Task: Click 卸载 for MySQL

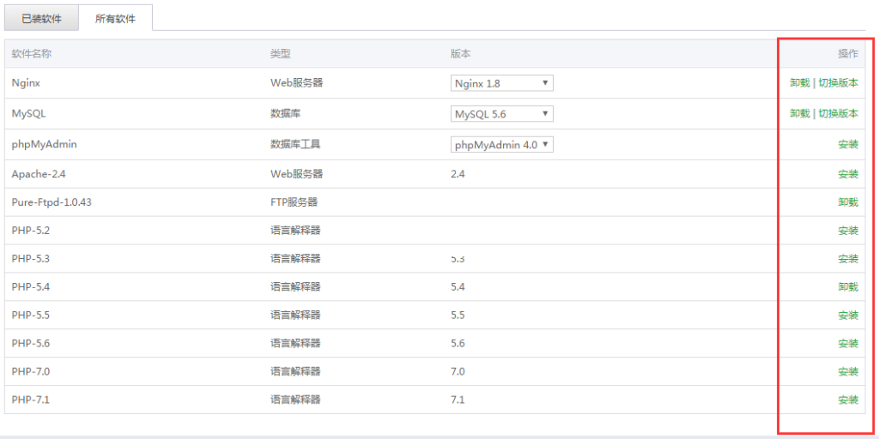Action: (x=800, y=114)
